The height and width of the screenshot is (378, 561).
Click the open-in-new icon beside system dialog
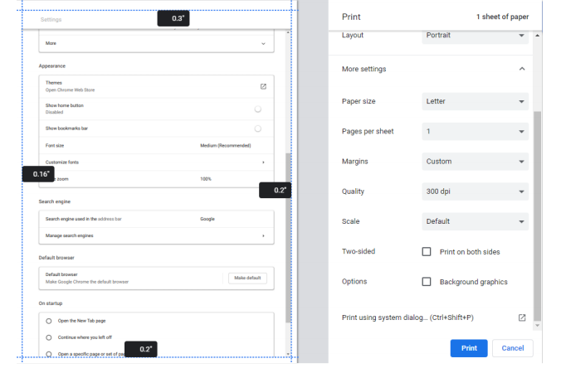point(522,317)
